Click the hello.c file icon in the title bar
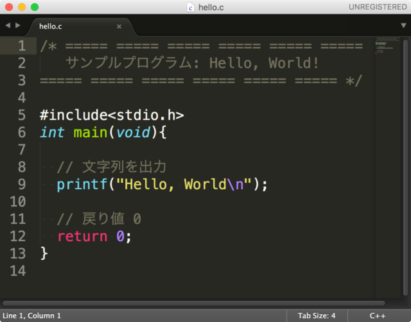The width and height of the screenshot is (411, 322). point(191,7)
